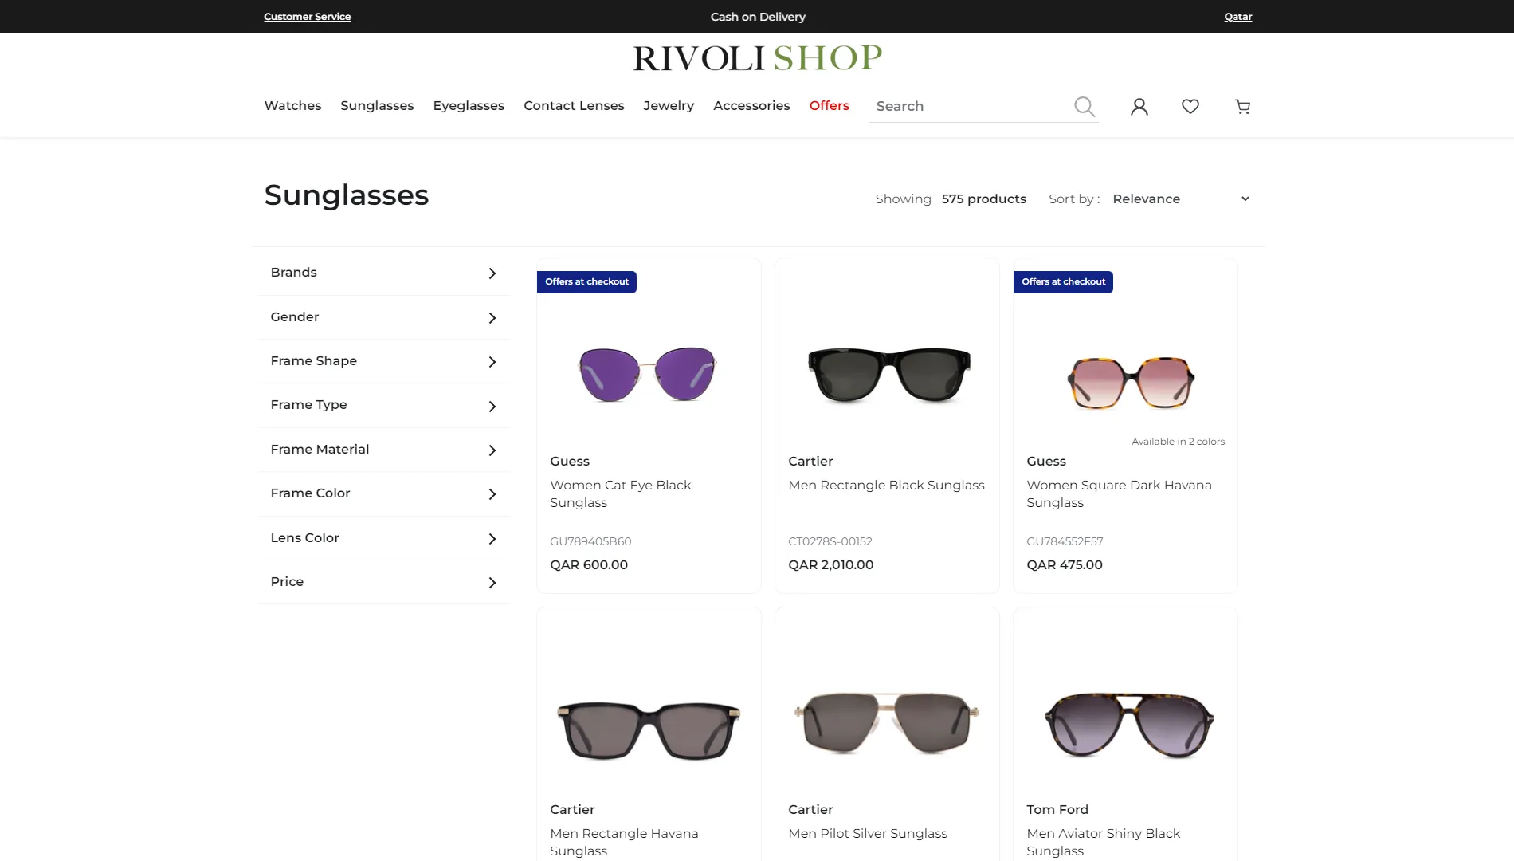The height and width of the screenshot is (861, 1514).
Task: Open the shopping cart icon
Action: (1242, 106)
